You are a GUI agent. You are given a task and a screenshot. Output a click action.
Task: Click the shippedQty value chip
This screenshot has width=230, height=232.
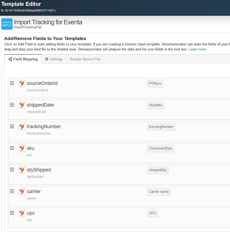click(x=158, y=170)
